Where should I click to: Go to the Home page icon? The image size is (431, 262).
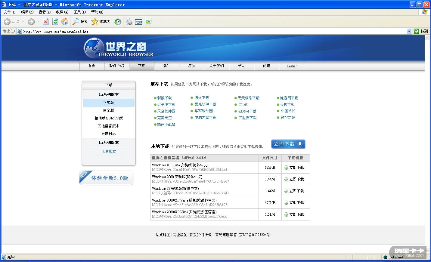[x=65, y=22]
